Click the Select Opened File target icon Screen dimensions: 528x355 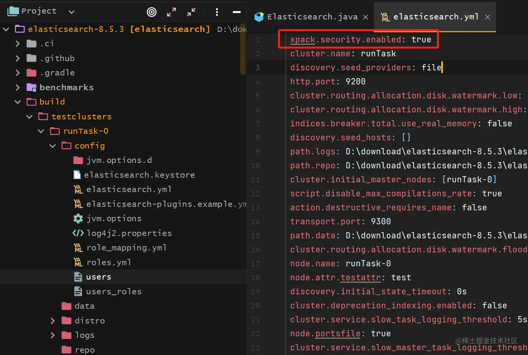click(152, 12)
